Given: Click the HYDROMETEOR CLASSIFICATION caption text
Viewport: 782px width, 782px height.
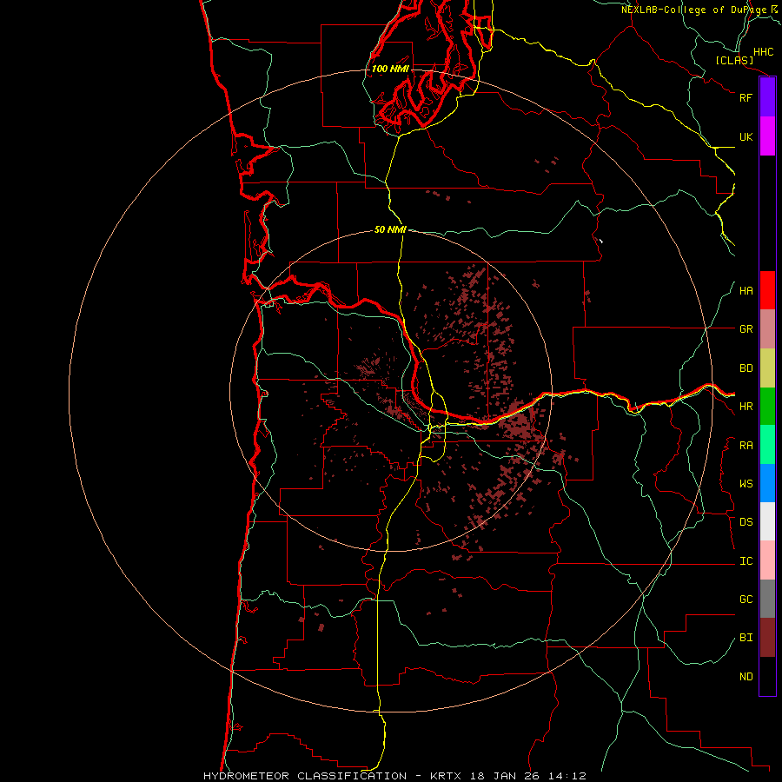Looking at the screenshot, I should click(305, 776).
